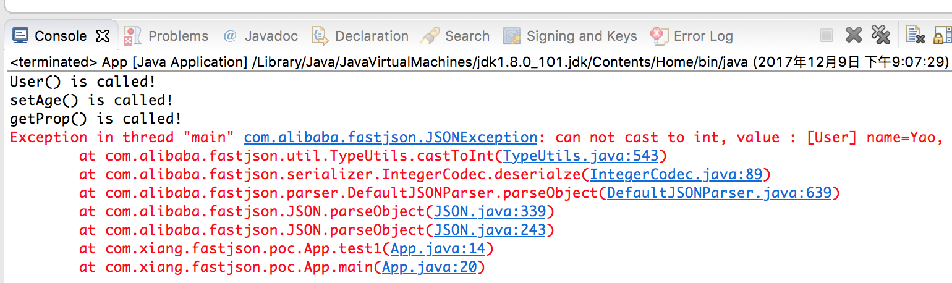Remove the current terminated launch
Screen dimensions: 952x283
point(854,35)
